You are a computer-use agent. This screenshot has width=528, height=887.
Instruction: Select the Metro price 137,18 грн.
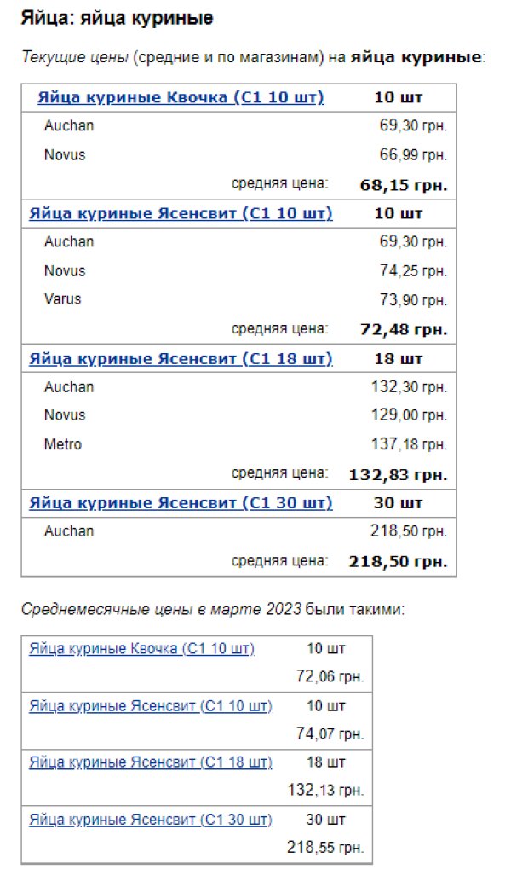coord(409,444)
